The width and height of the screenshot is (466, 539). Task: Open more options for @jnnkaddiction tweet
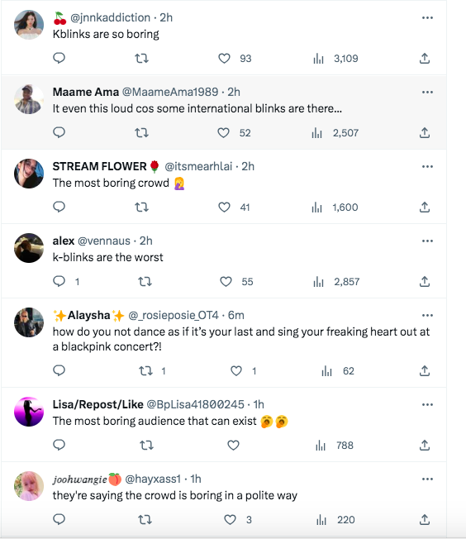point(427,17)
